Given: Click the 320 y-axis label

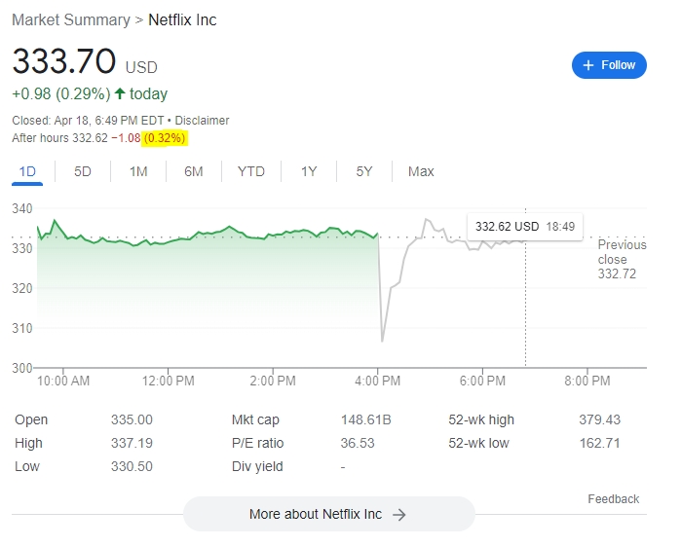Looking at the screenshot, I should coord(22,289).
